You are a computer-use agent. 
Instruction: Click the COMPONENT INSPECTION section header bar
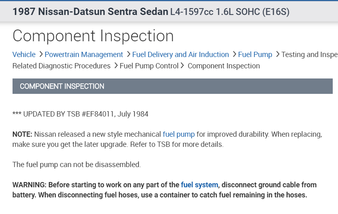point(172,86)
